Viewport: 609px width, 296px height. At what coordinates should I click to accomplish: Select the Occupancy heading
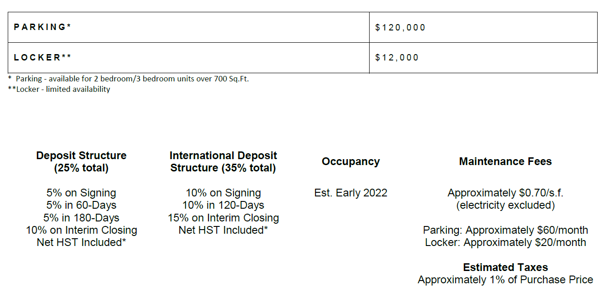pyautogui.click(x=350, y=161)
